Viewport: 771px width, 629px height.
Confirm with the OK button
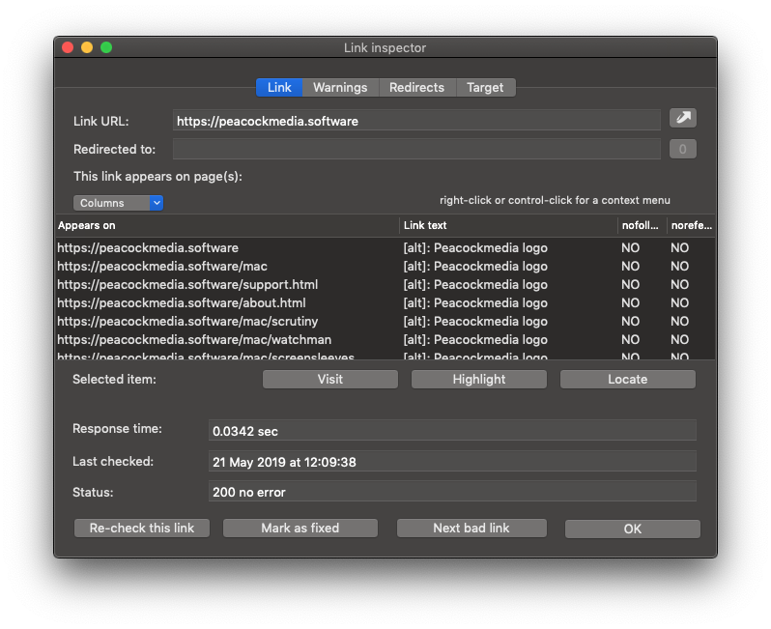(632, 529)
